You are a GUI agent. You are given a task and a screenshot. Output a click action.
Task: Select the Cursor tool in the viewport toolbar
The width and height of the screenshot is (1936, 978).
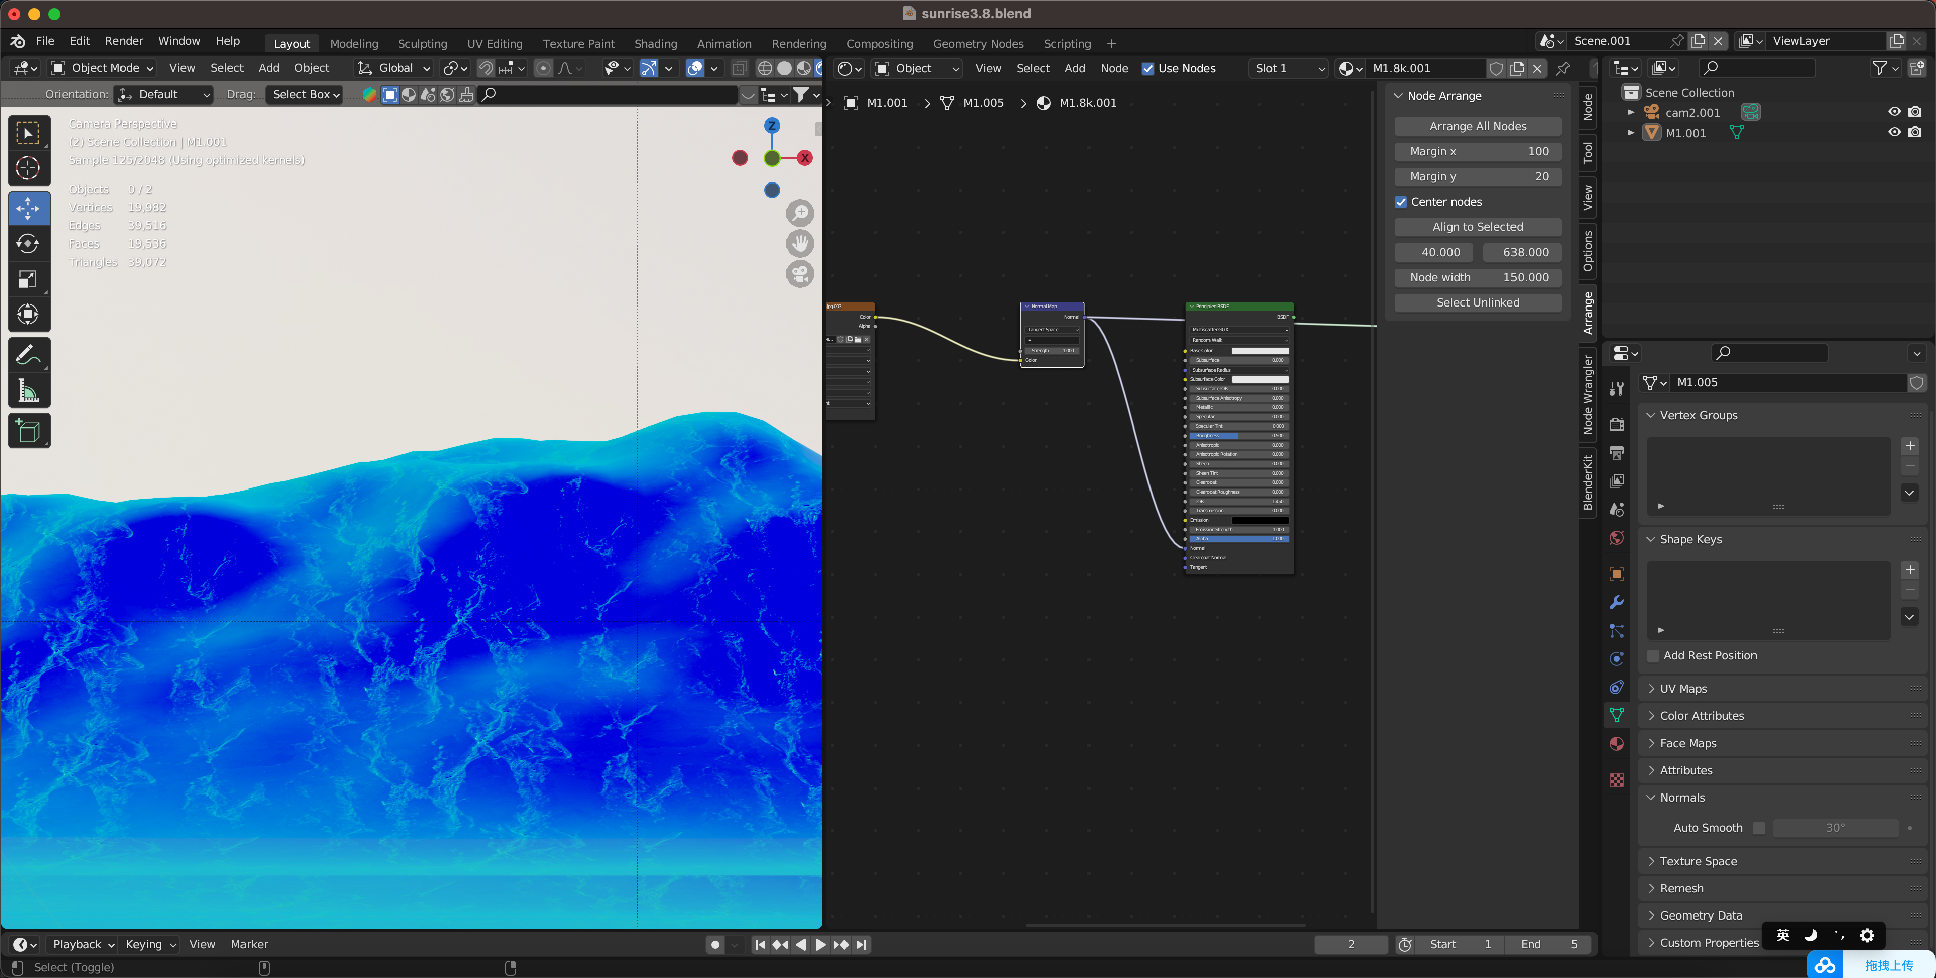(x=29, y=168)
